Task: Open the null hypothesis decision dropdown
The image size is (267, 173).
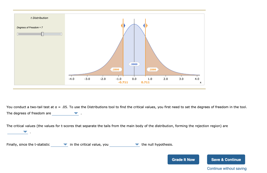Action: point(137,144)
